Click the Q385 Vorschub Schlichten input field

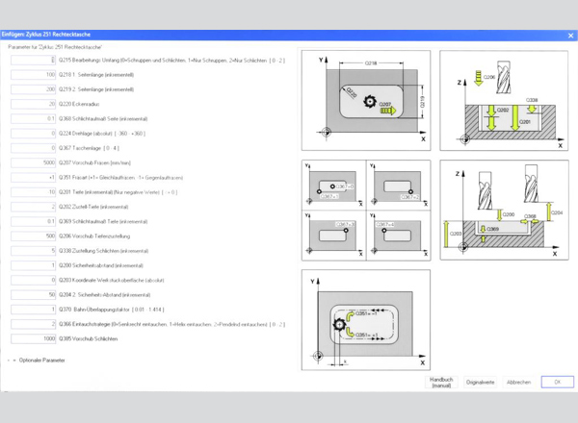click(34, 338)
